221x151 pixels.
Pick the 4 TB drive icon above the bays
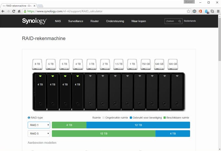coord(78,64)
